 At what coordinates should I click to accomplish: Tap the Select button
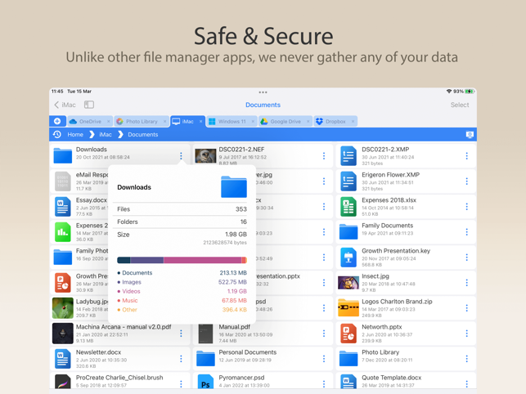tap(460, 105)
